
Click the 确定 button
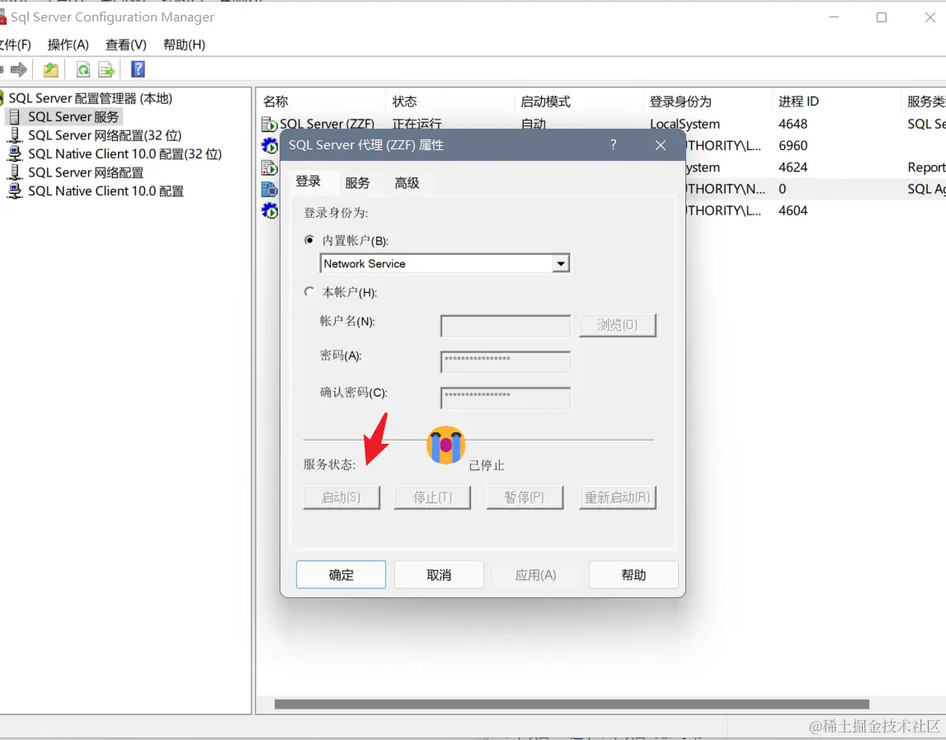[x=341, y=575]
